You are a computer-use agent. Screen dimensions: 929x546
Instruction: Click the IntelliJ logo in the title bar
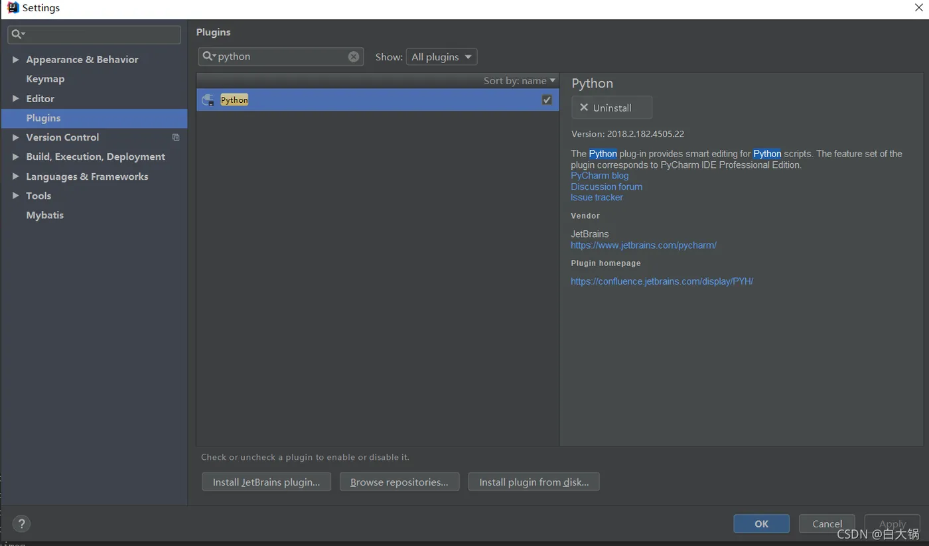tap(13, 8)
